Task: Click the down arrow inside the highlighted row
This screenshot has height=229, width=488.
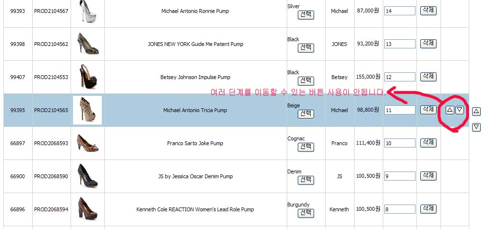Action: (x=460, y=110)
